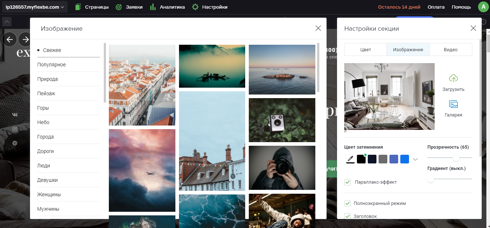This screenshot has height=228, width=490.
Task: Select the Дороги category
Action: pos(69,151)
